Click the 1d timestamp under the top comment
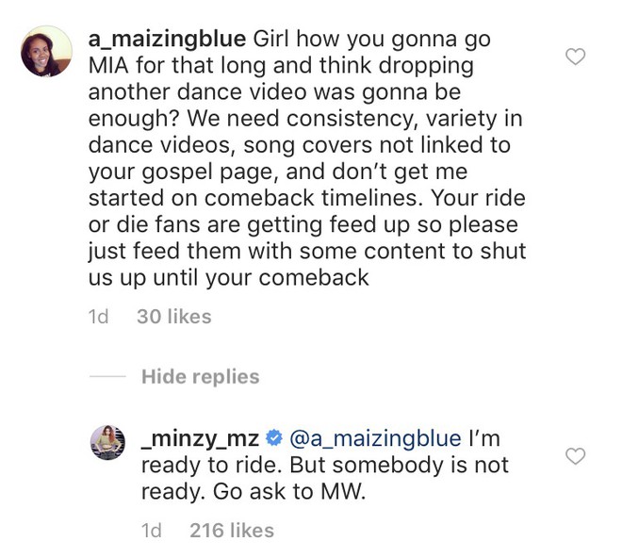 (x=98, y=317)
